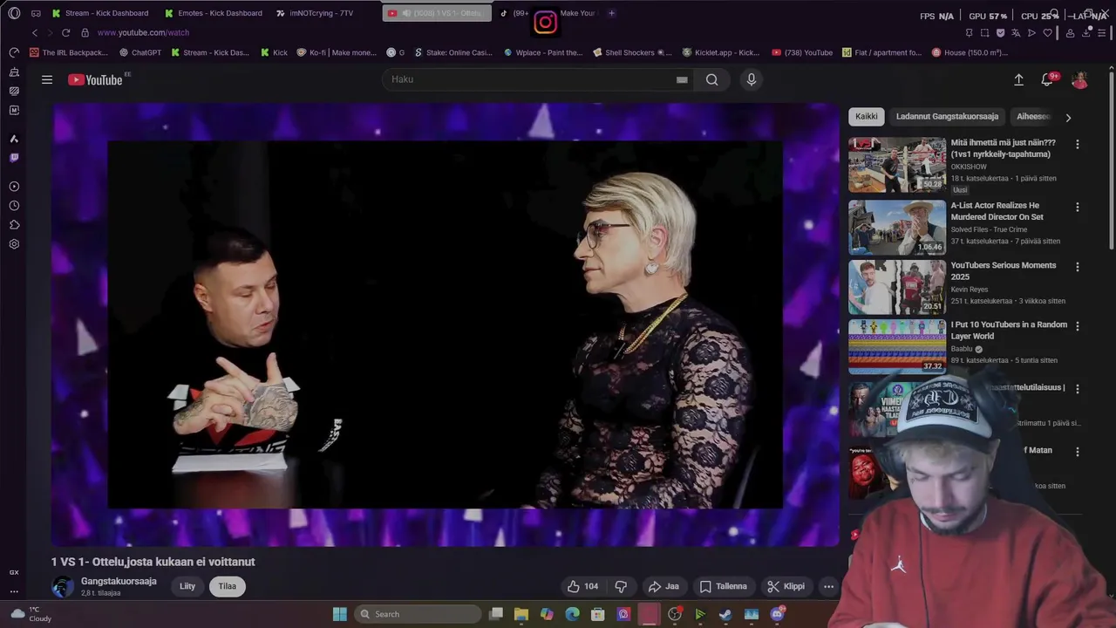Join the channel with Liity

pyautogui.click(x=187, y=586)
